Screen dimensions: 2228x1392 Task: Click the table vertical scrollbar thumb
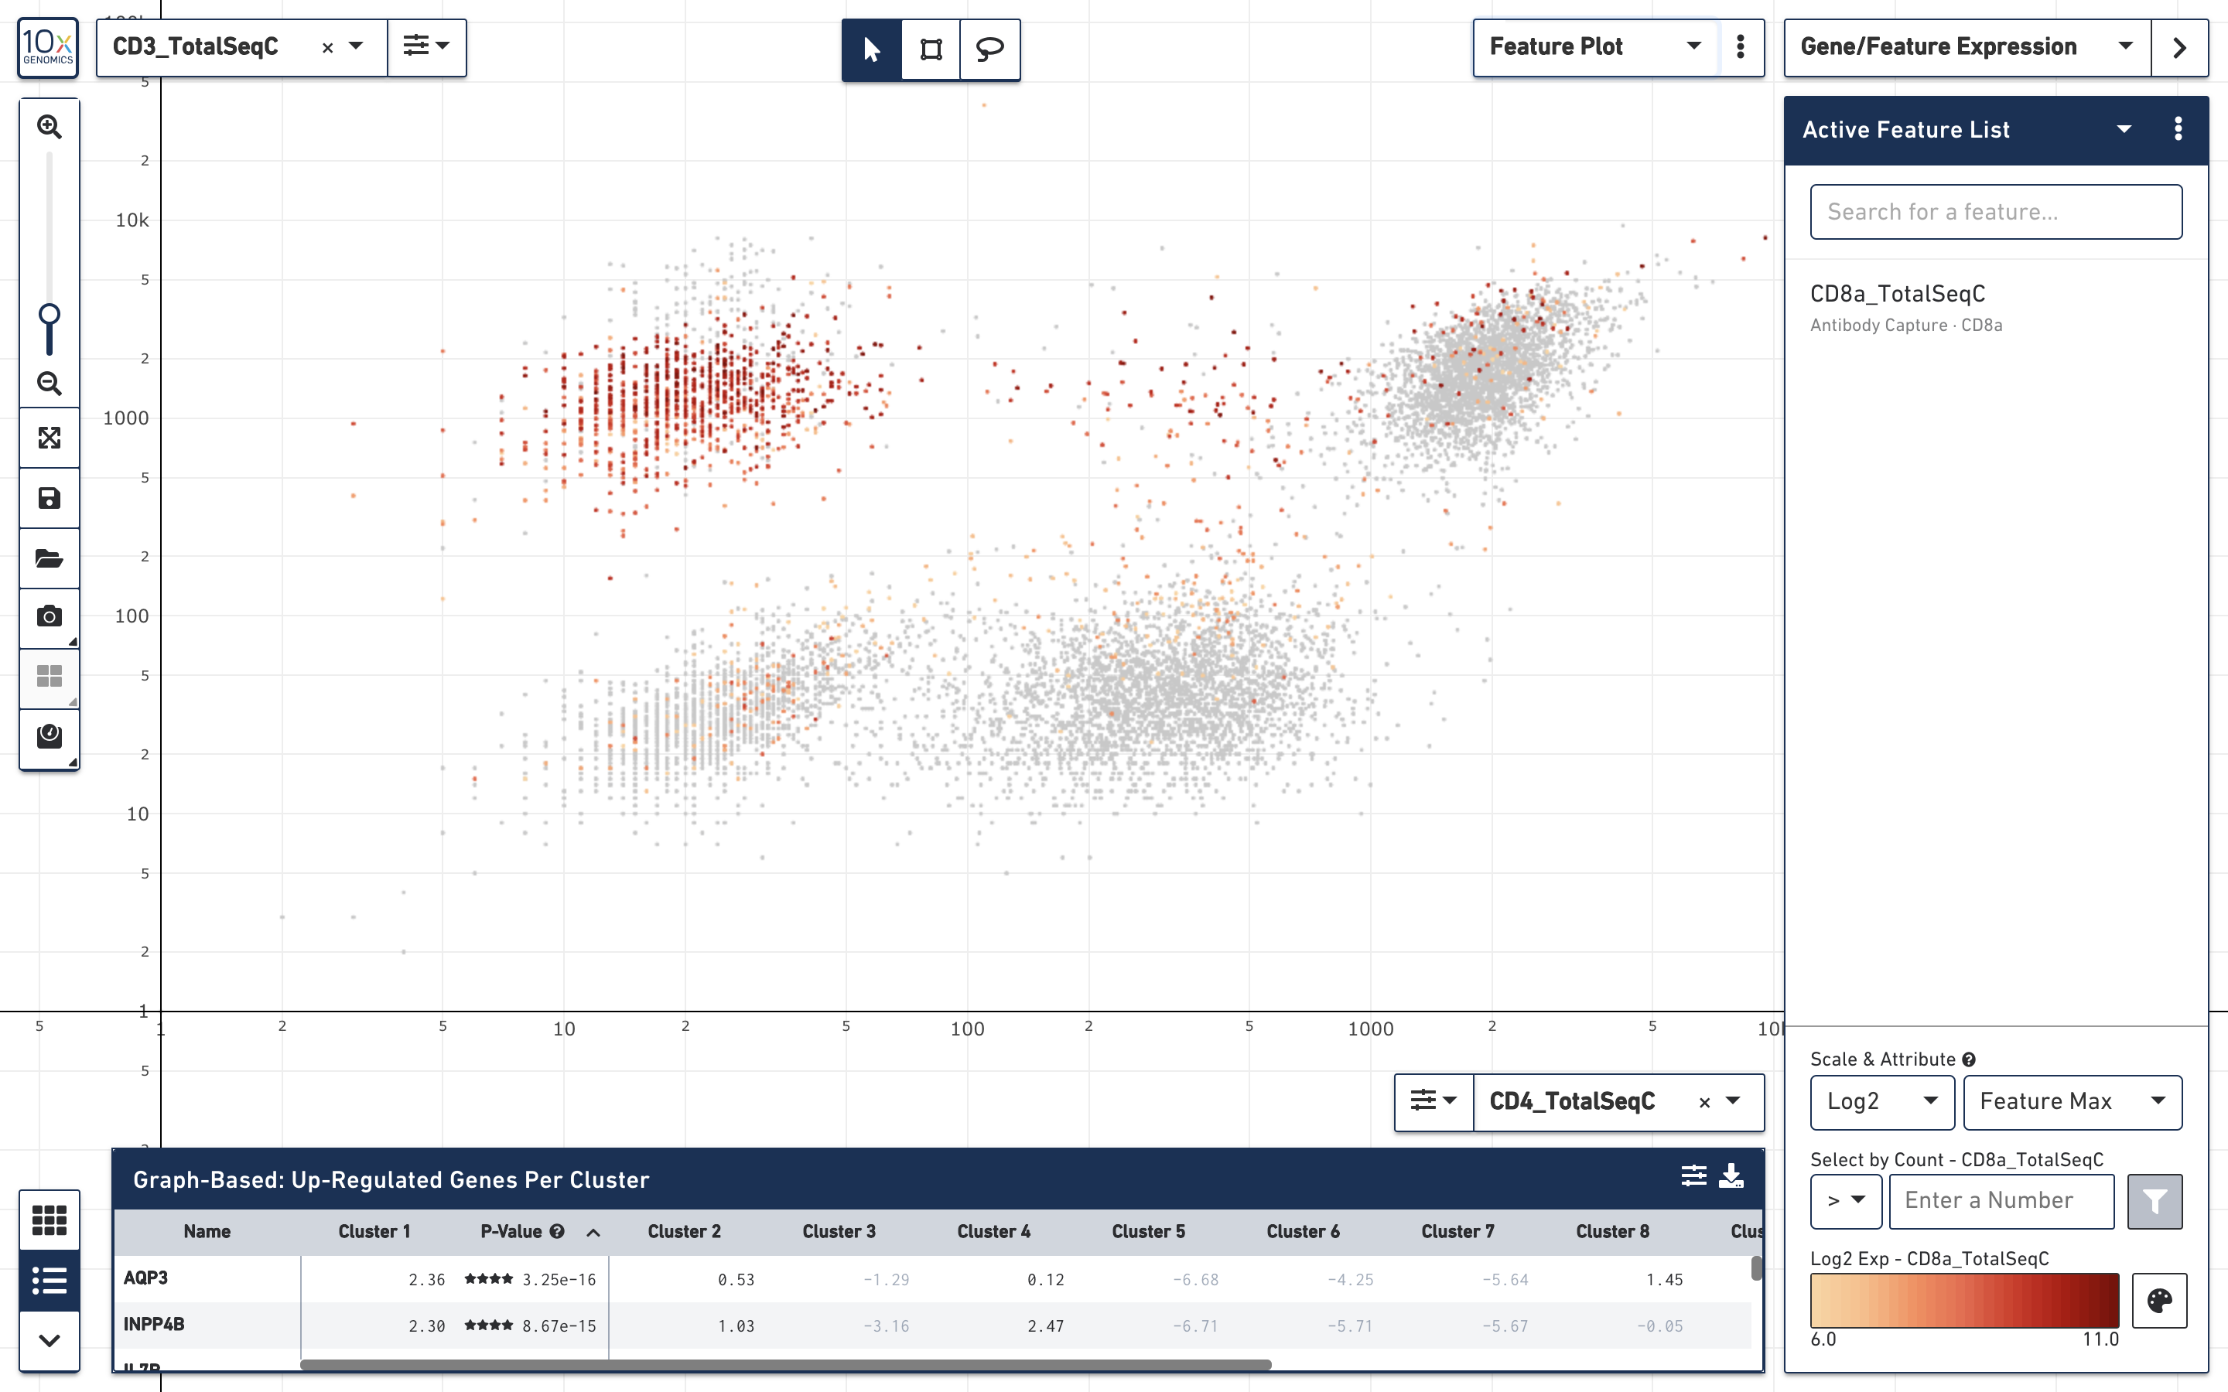1755,1267
